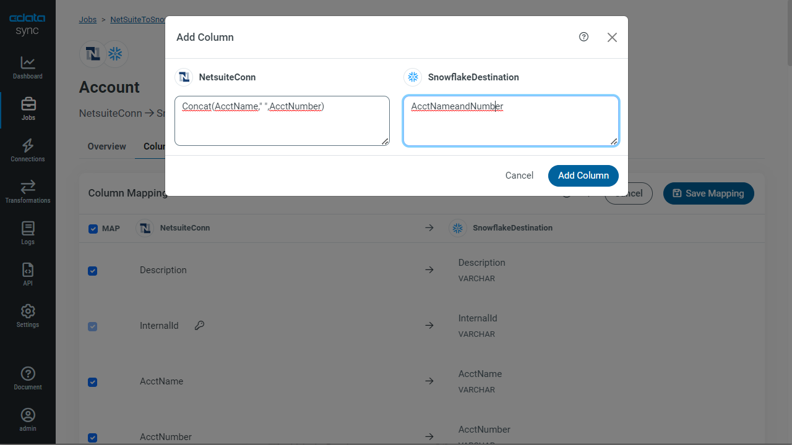Open the API page icon
This screenshot has width=792, height=445.
click(x=28, y=274)
